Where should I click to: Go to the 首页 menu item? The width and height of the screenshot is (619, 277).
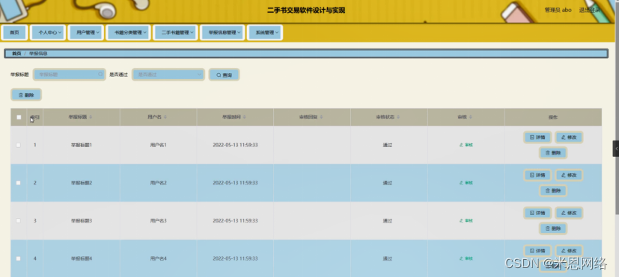pyautogui.click(x=15, y=33)
